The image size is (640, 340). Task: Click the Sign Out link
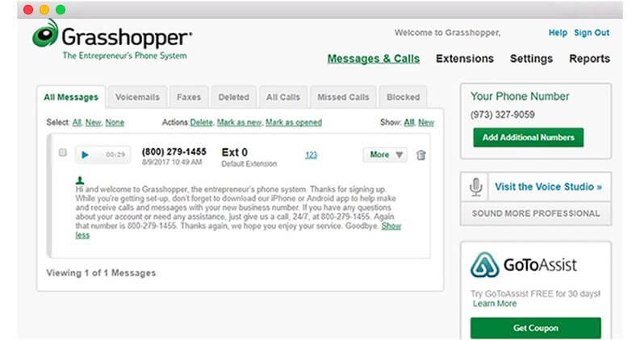tap(592, 32)
